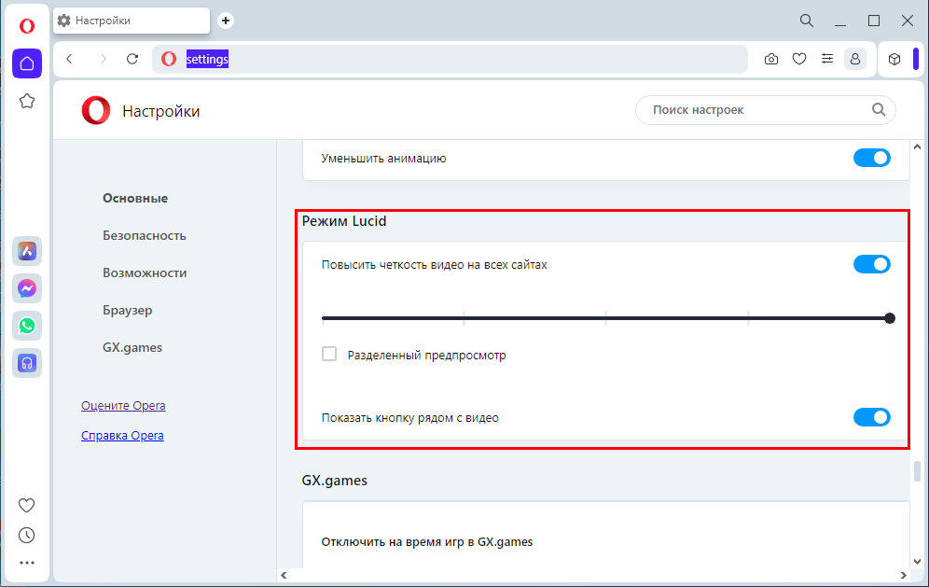Adjust the Lucid sharpness slider handle
The image size is (929, 587).
tap(889, 318)
